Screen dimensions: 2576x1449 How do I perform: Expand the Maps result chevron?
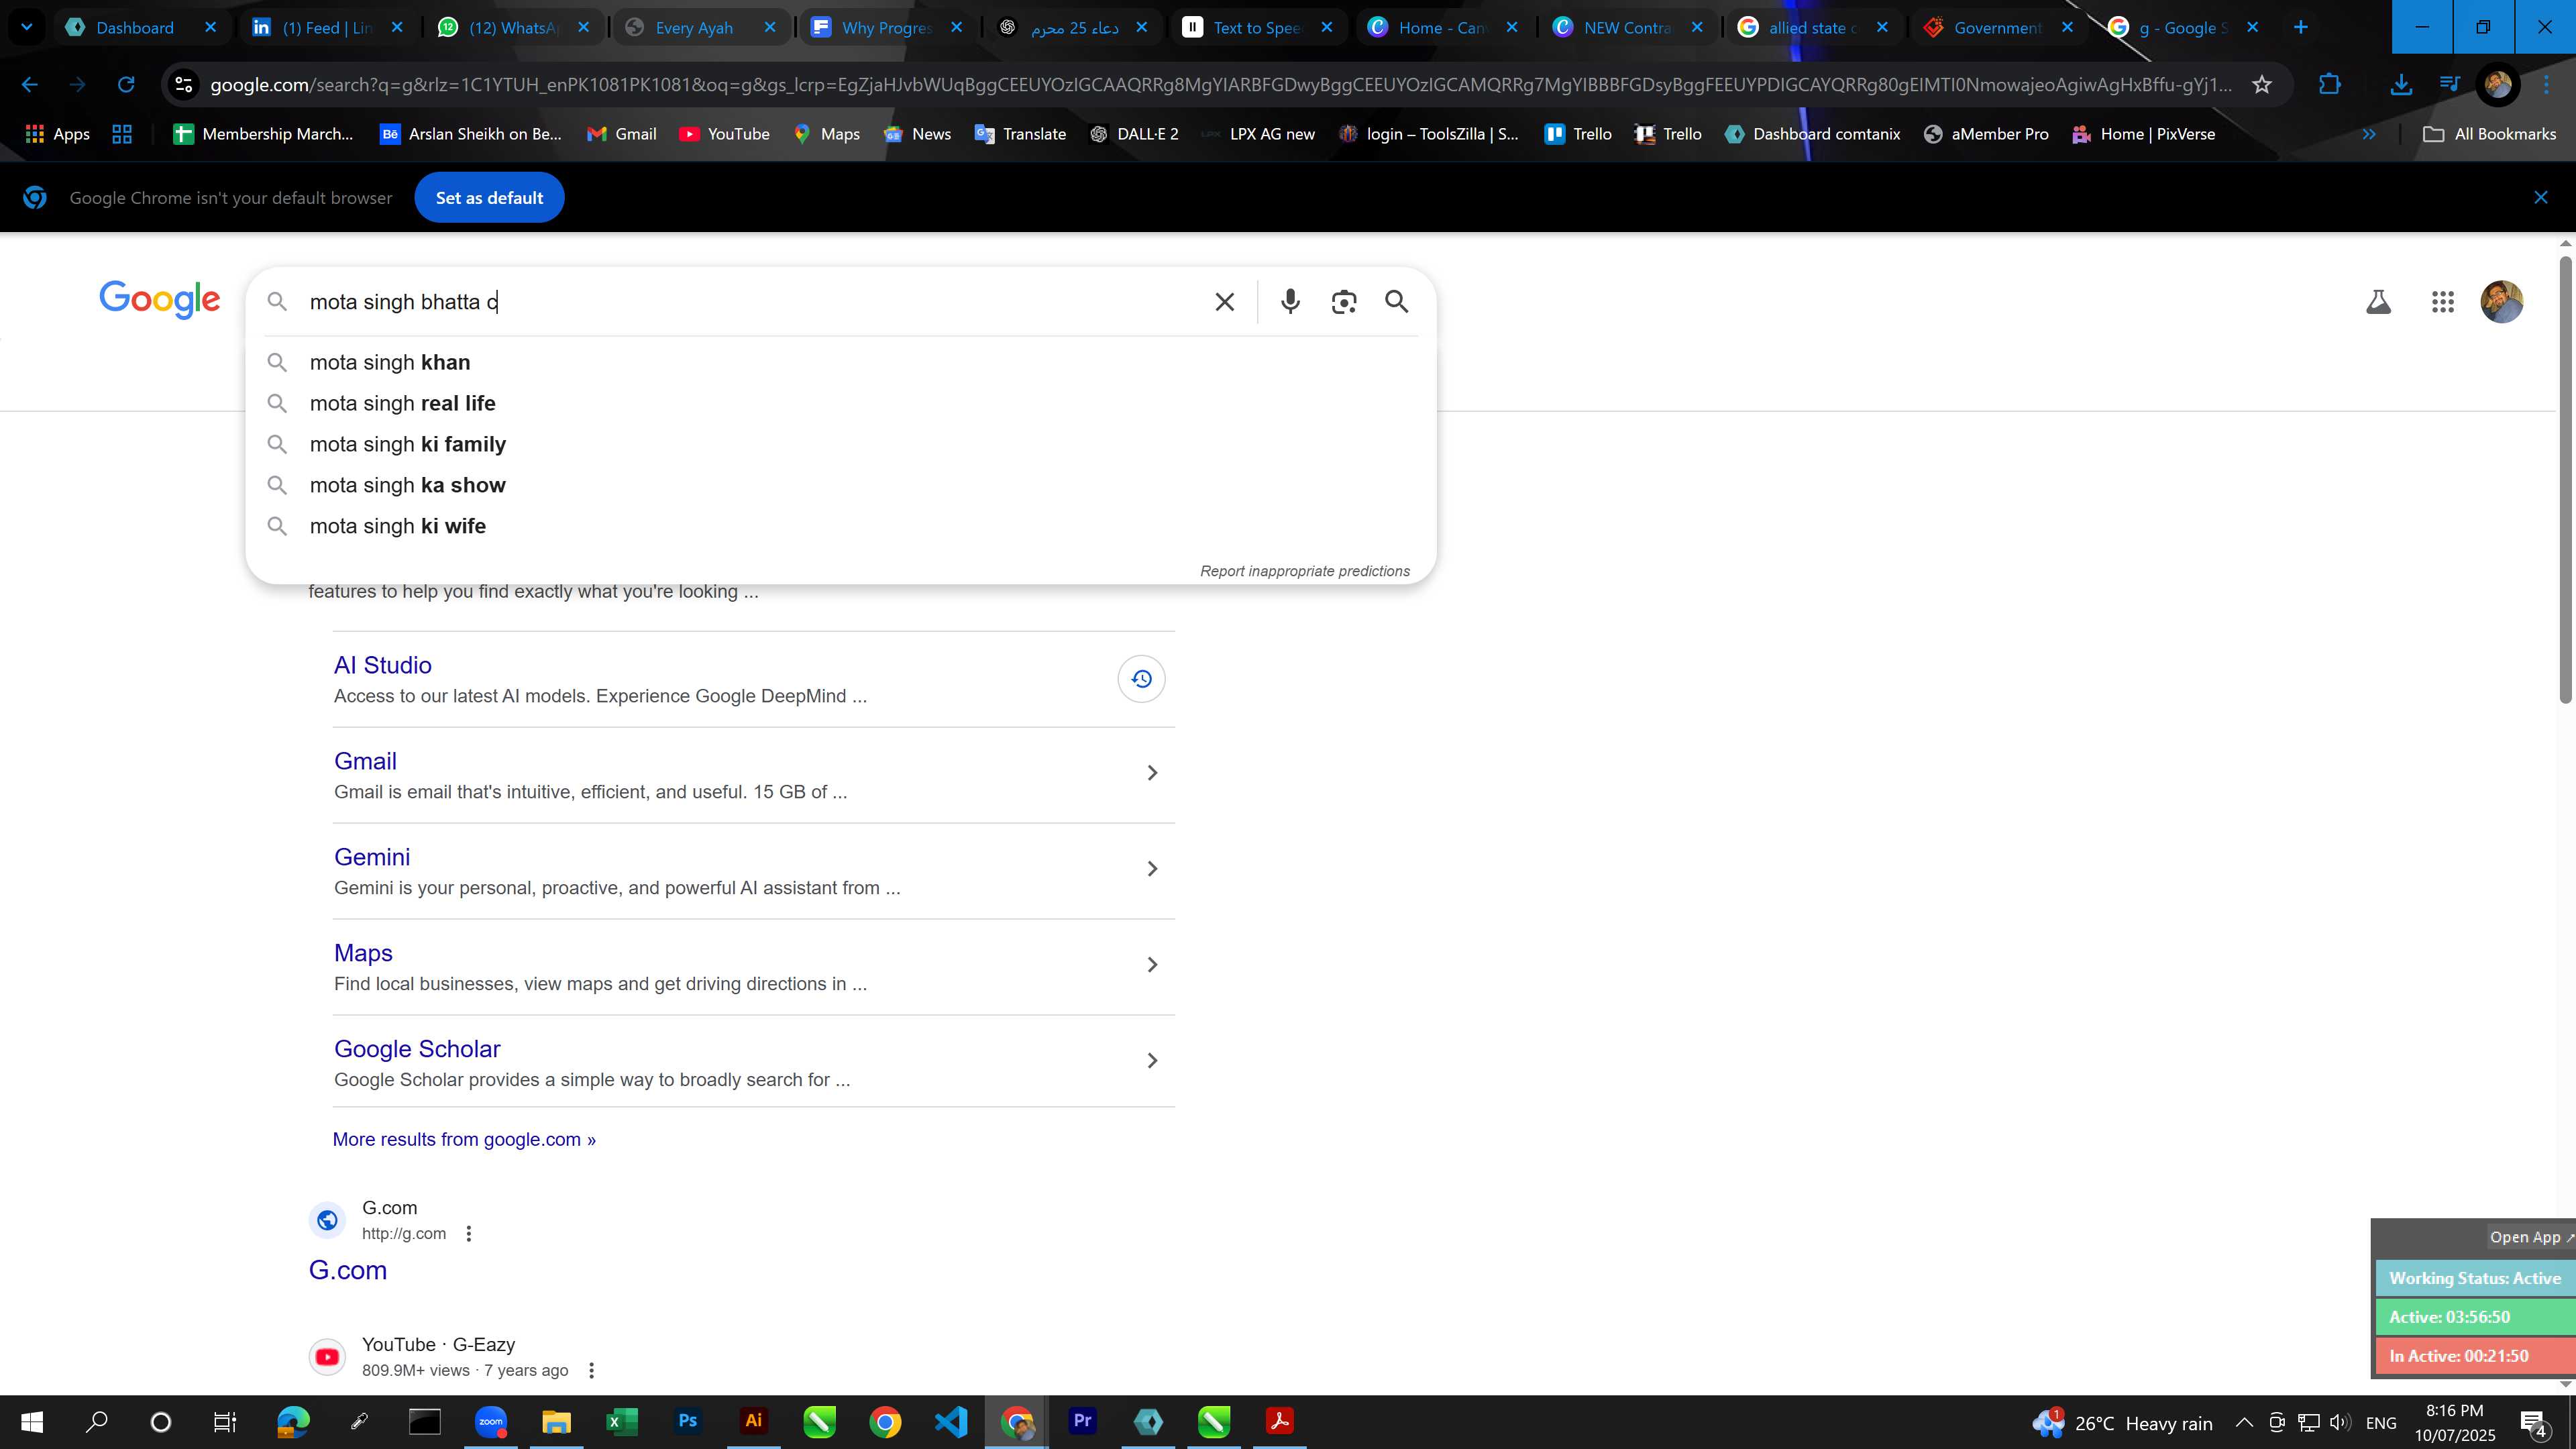(1152, 965)
